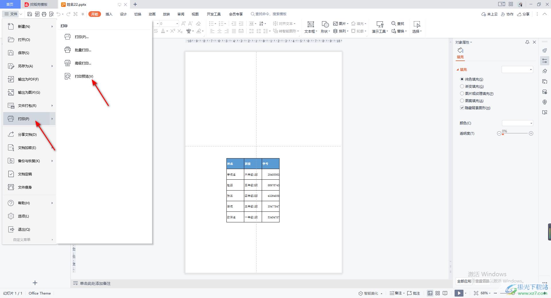The image size is (551, 298).
Task: Click the notes area 单击此处添加备注
Action: tap(95, 283)
